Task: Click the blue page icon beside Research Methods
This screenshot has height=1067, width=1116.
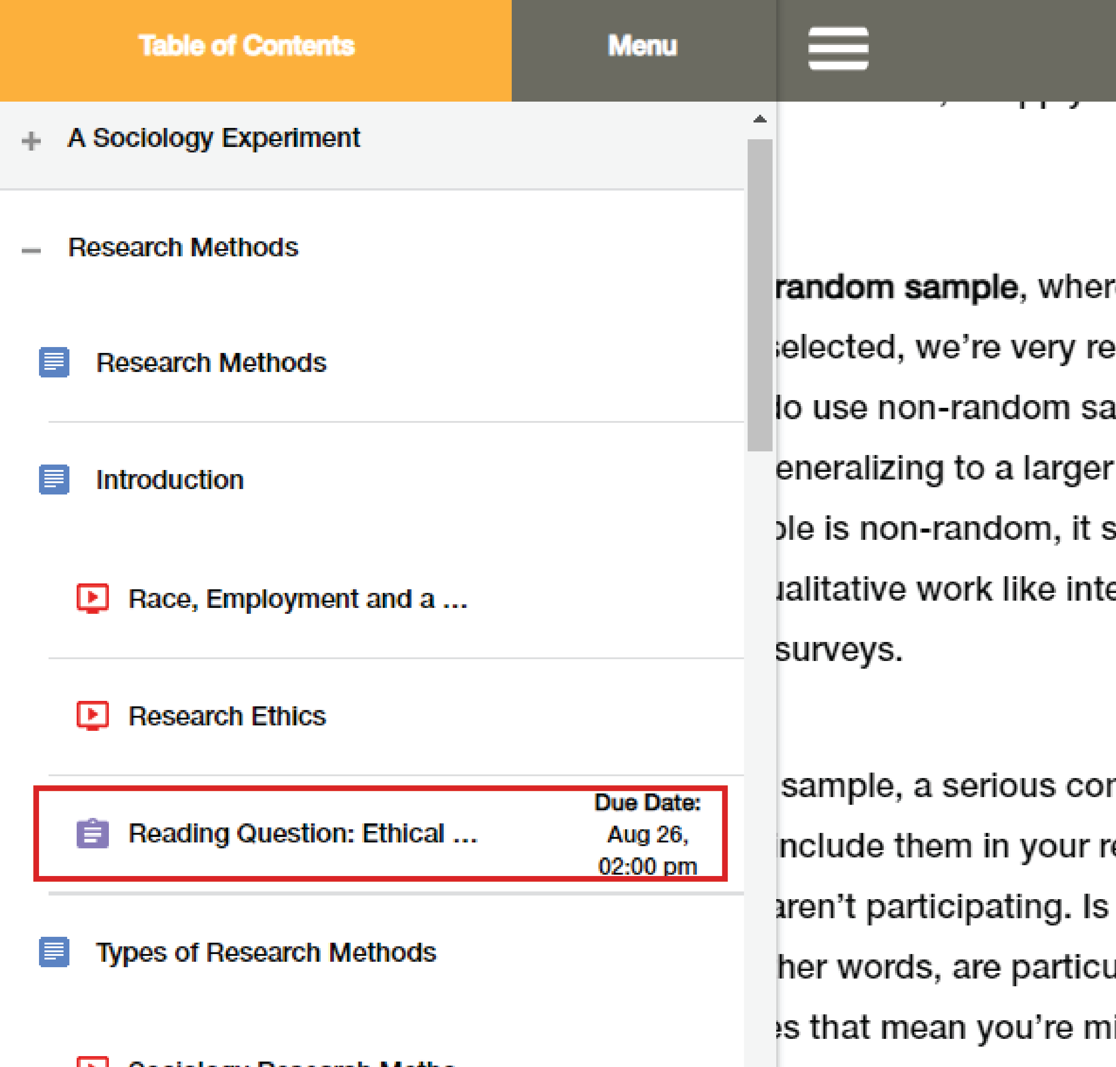Action: point(54,362)
